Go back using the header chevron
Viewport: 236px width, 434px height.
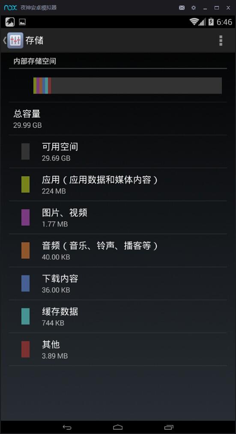click(4, 40)
